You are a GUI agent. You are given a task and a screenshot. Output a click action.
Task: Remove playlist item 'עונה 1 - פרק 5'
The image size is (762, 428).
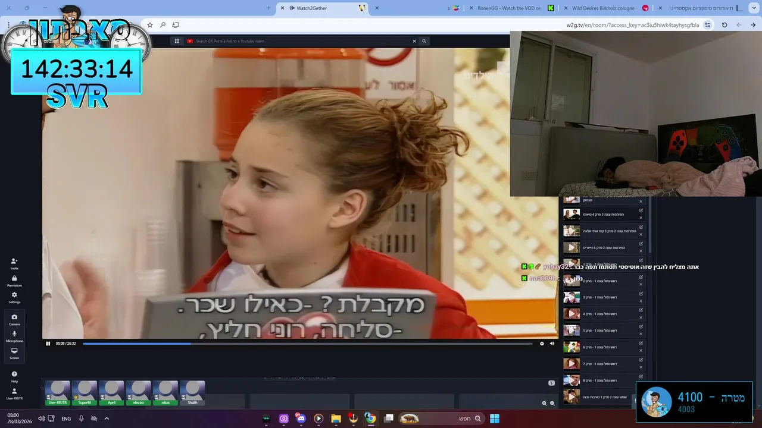[x=641, y=334]
